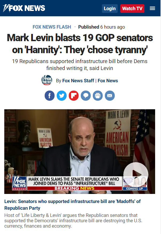Click the round Fox News author avatar
Viewport: 161px width, 234px height.
coord(47,80)
